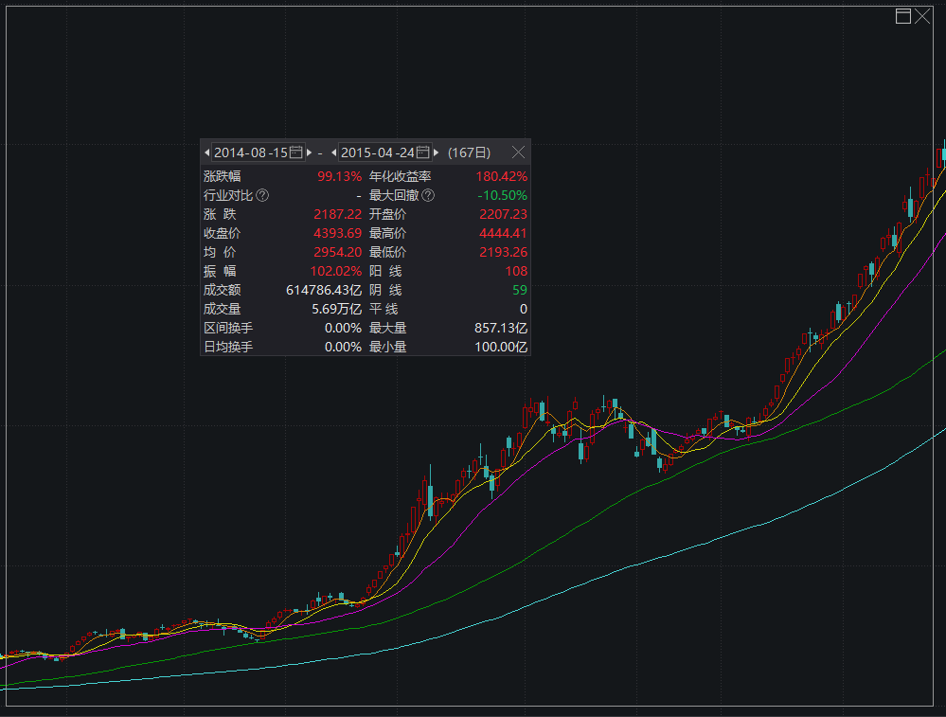
Task: Click the (167日) day count label
Action: (x=470, y=152)
